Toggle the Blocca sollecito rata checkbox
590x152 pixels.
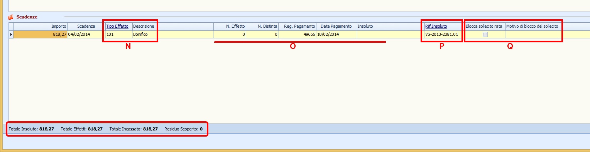point(485,34)
